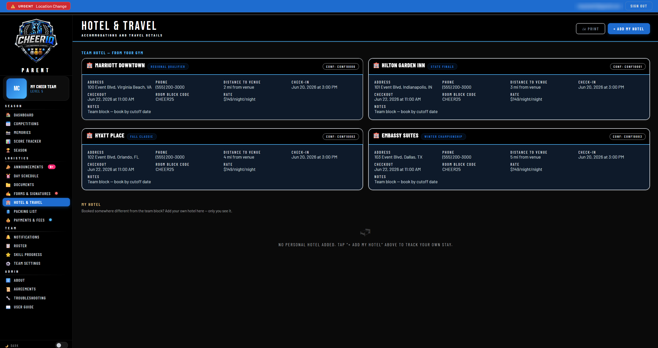Click the Skill Progress star icon
The image size is (658, 348).
[x=8, y=255]
